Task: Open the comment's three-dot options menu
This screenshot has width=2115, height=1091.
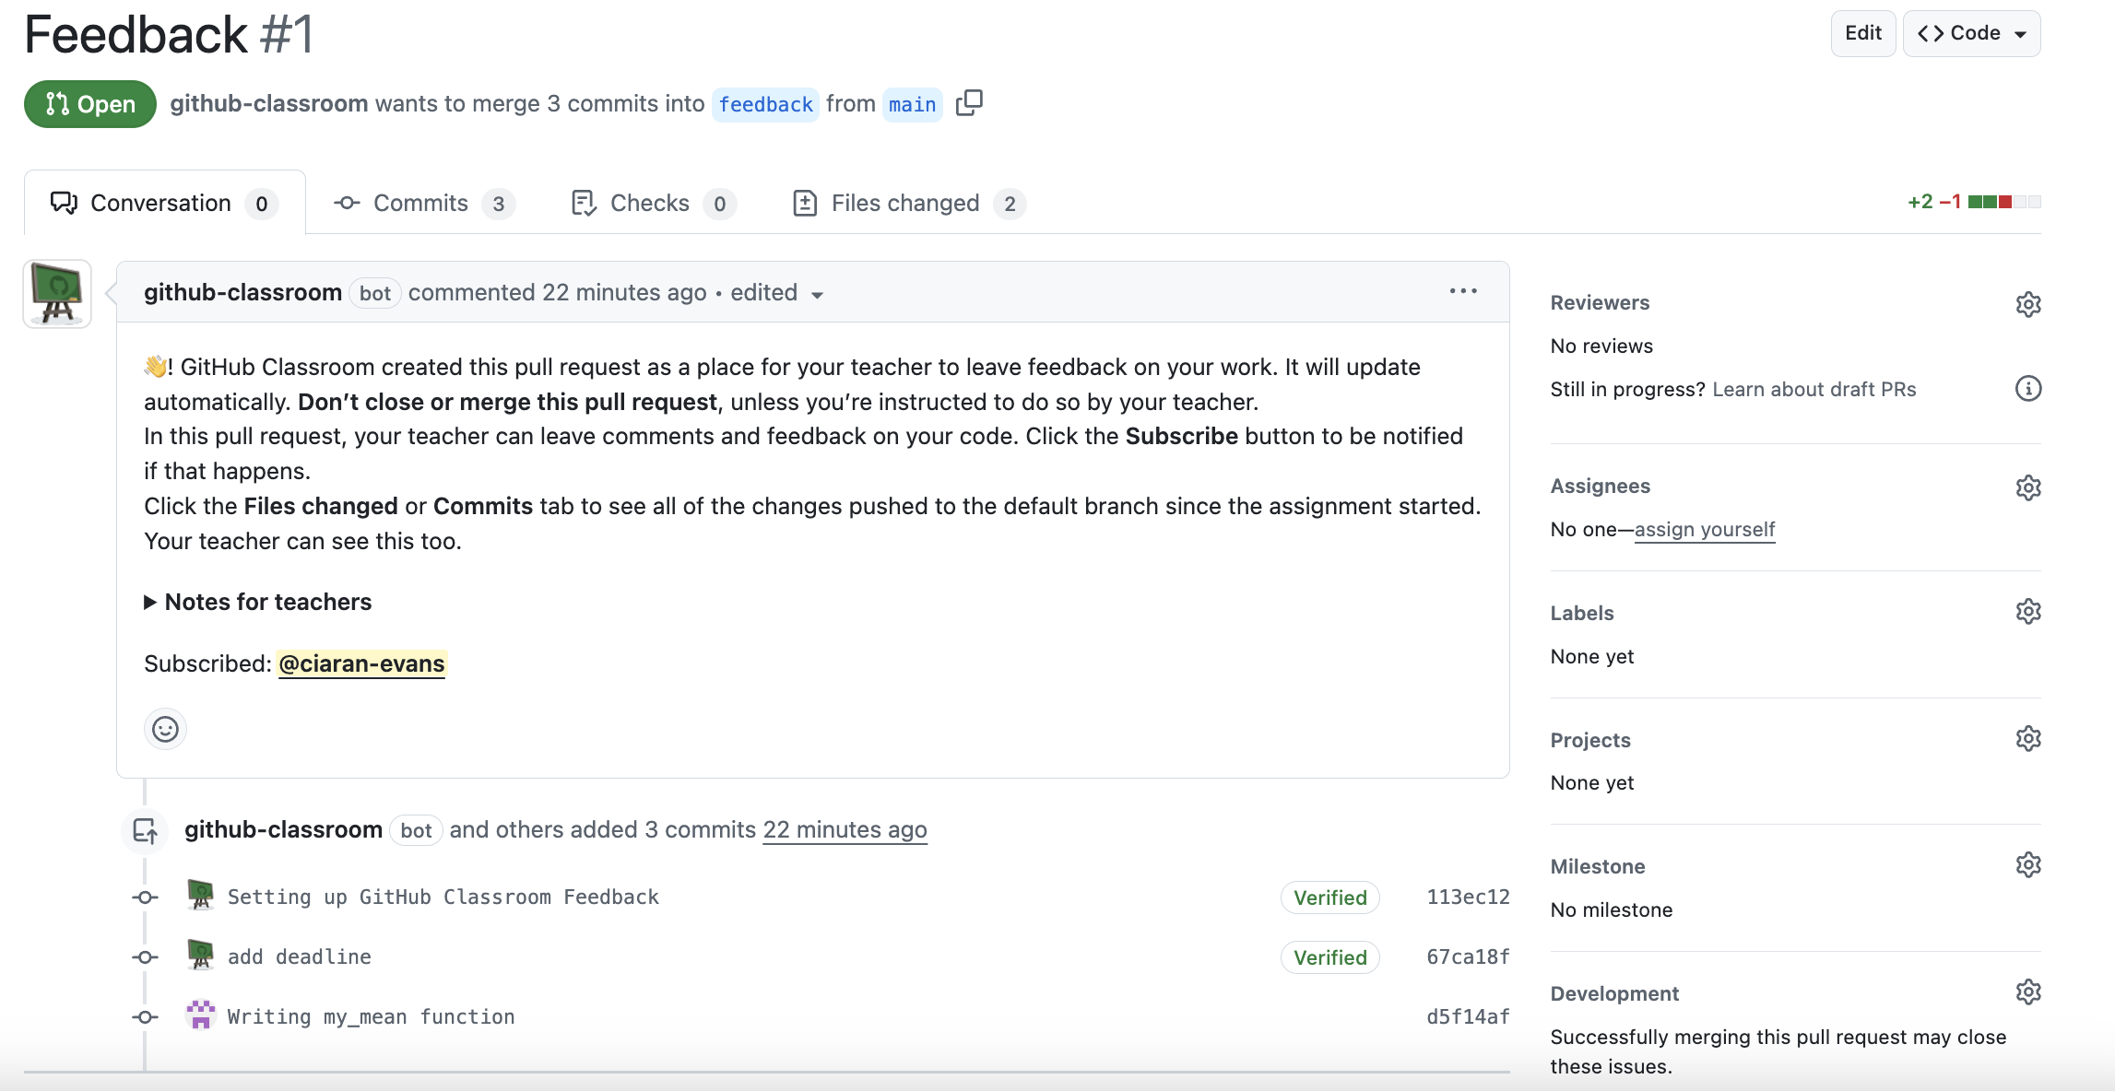Action: (x=1462, y=291)
